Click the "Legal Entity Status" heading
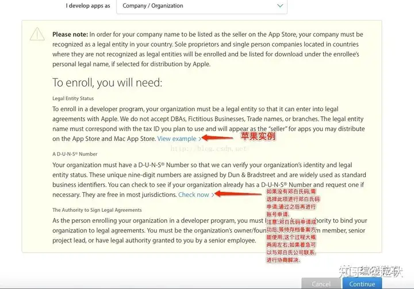The width and height of the screenshot is (414, 289). click(73, 98)
